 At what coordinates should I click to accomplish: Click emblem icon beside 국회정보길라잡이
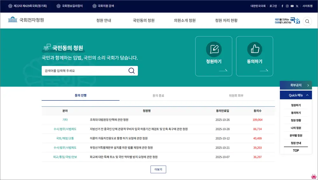pyautogui.click(x=59, y=6)
